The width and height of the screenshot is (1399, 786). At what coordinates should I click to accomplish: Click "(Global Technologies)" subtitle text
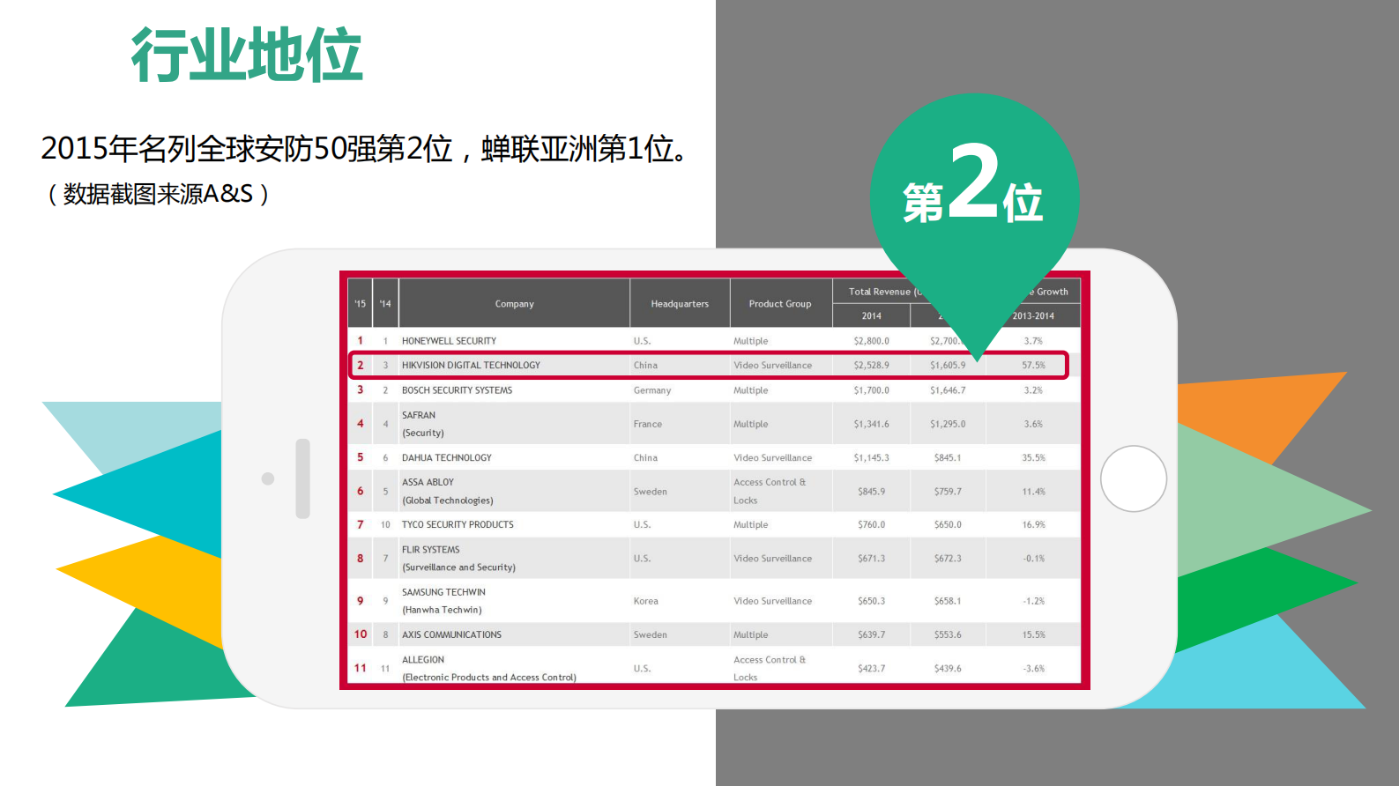pyautogui.click(x=448, y=501)
